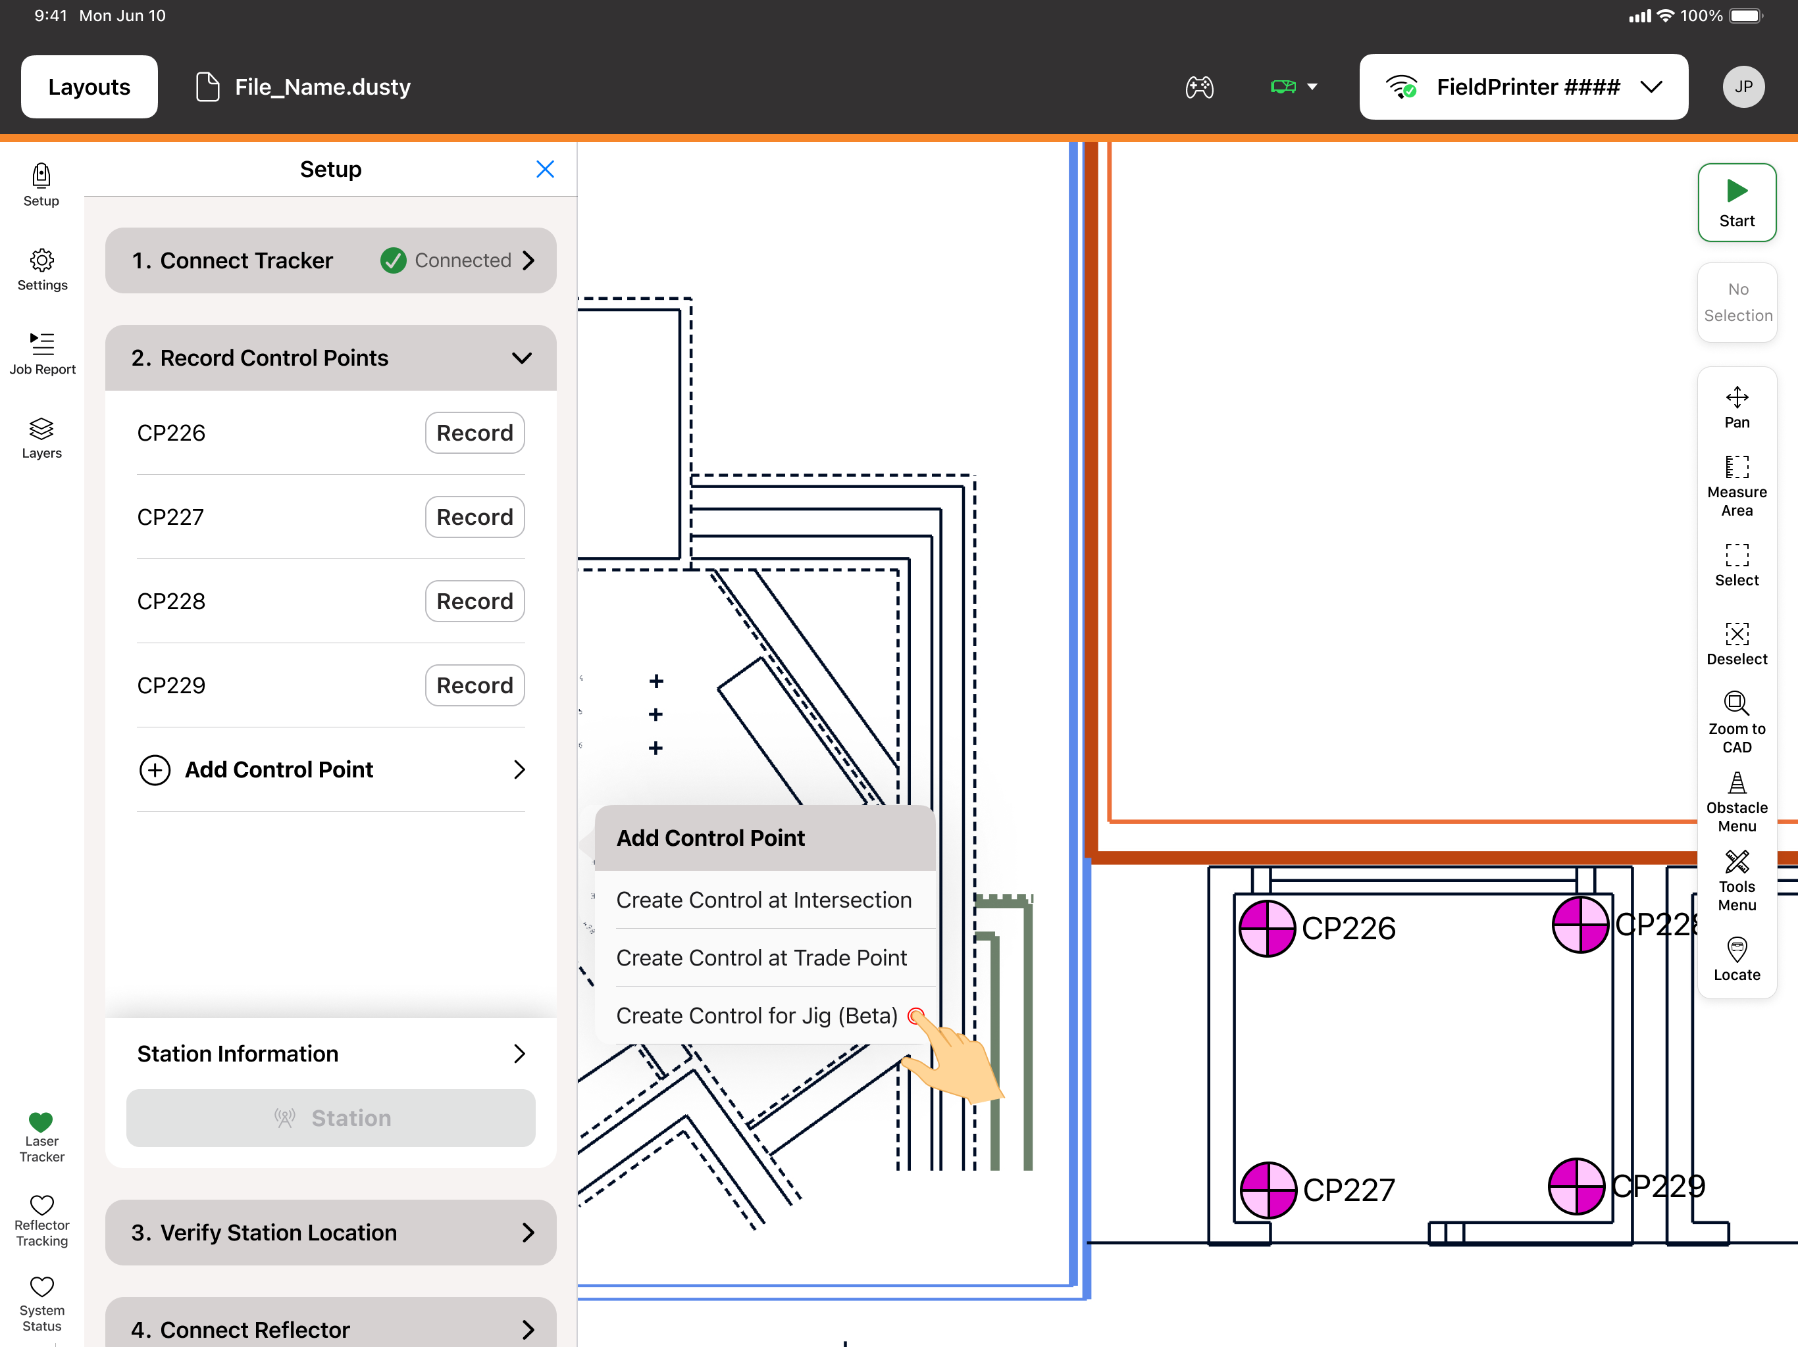Select CP226 marker on the drawing
1798x1347 pixels.
pos(1266,928)
